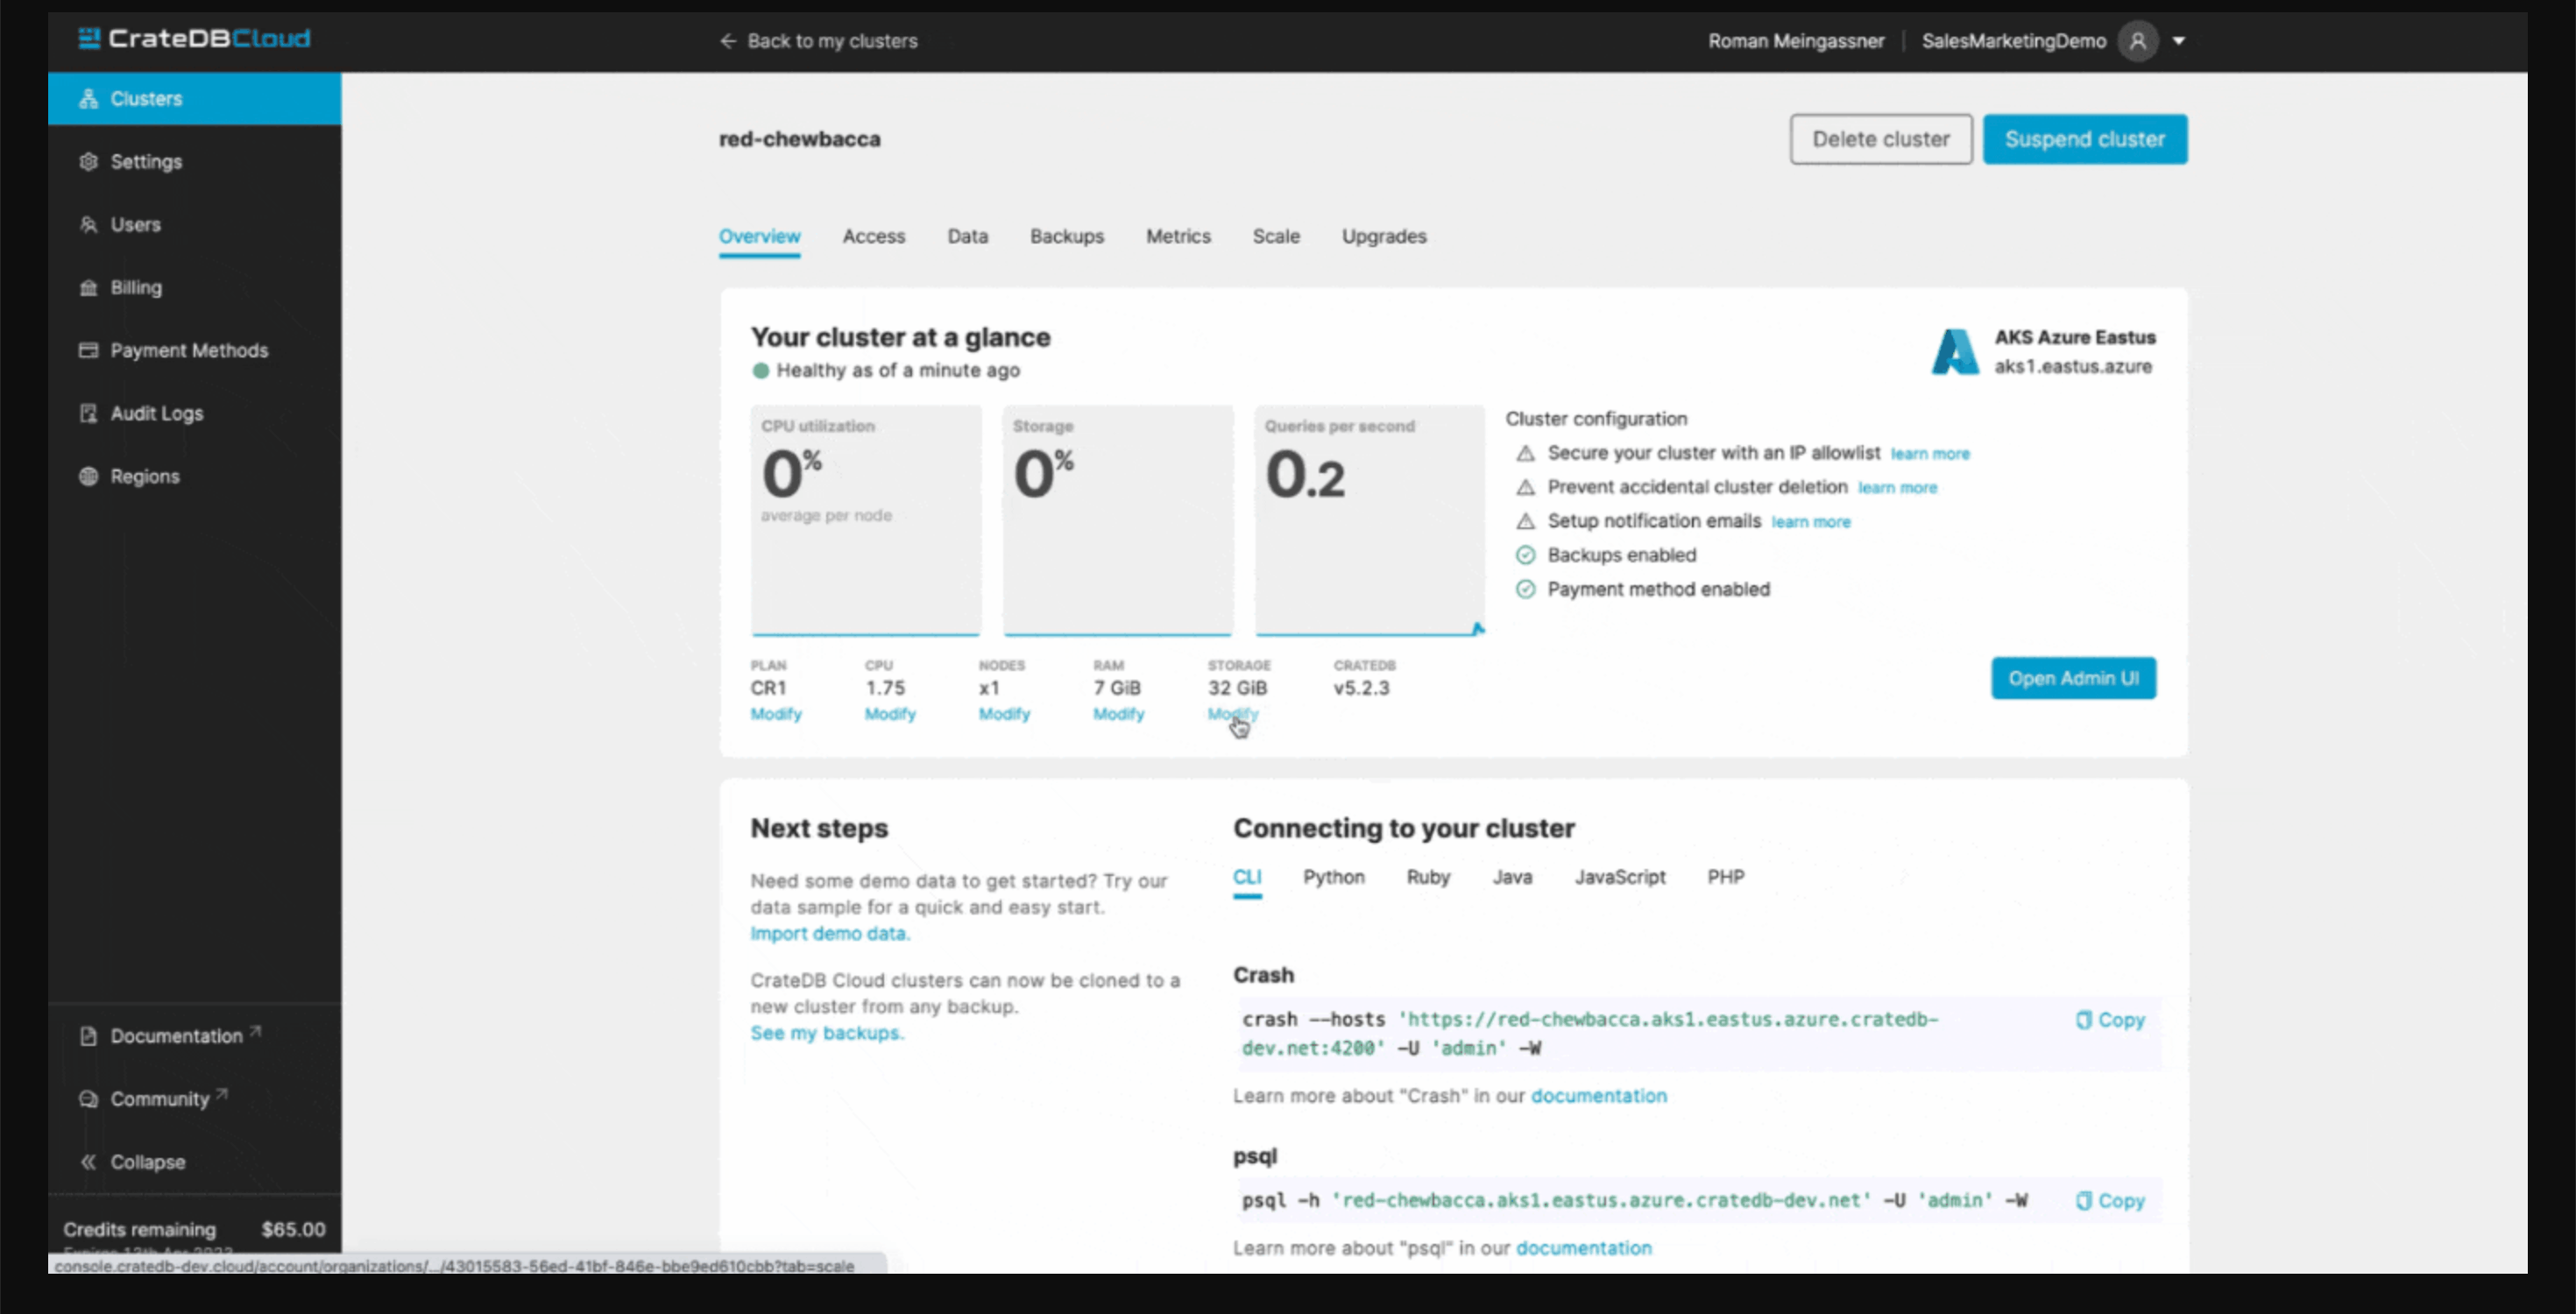Select the Python connection tab
The width and height of the screenshot is (2576, 1314).
point(1333,877)
